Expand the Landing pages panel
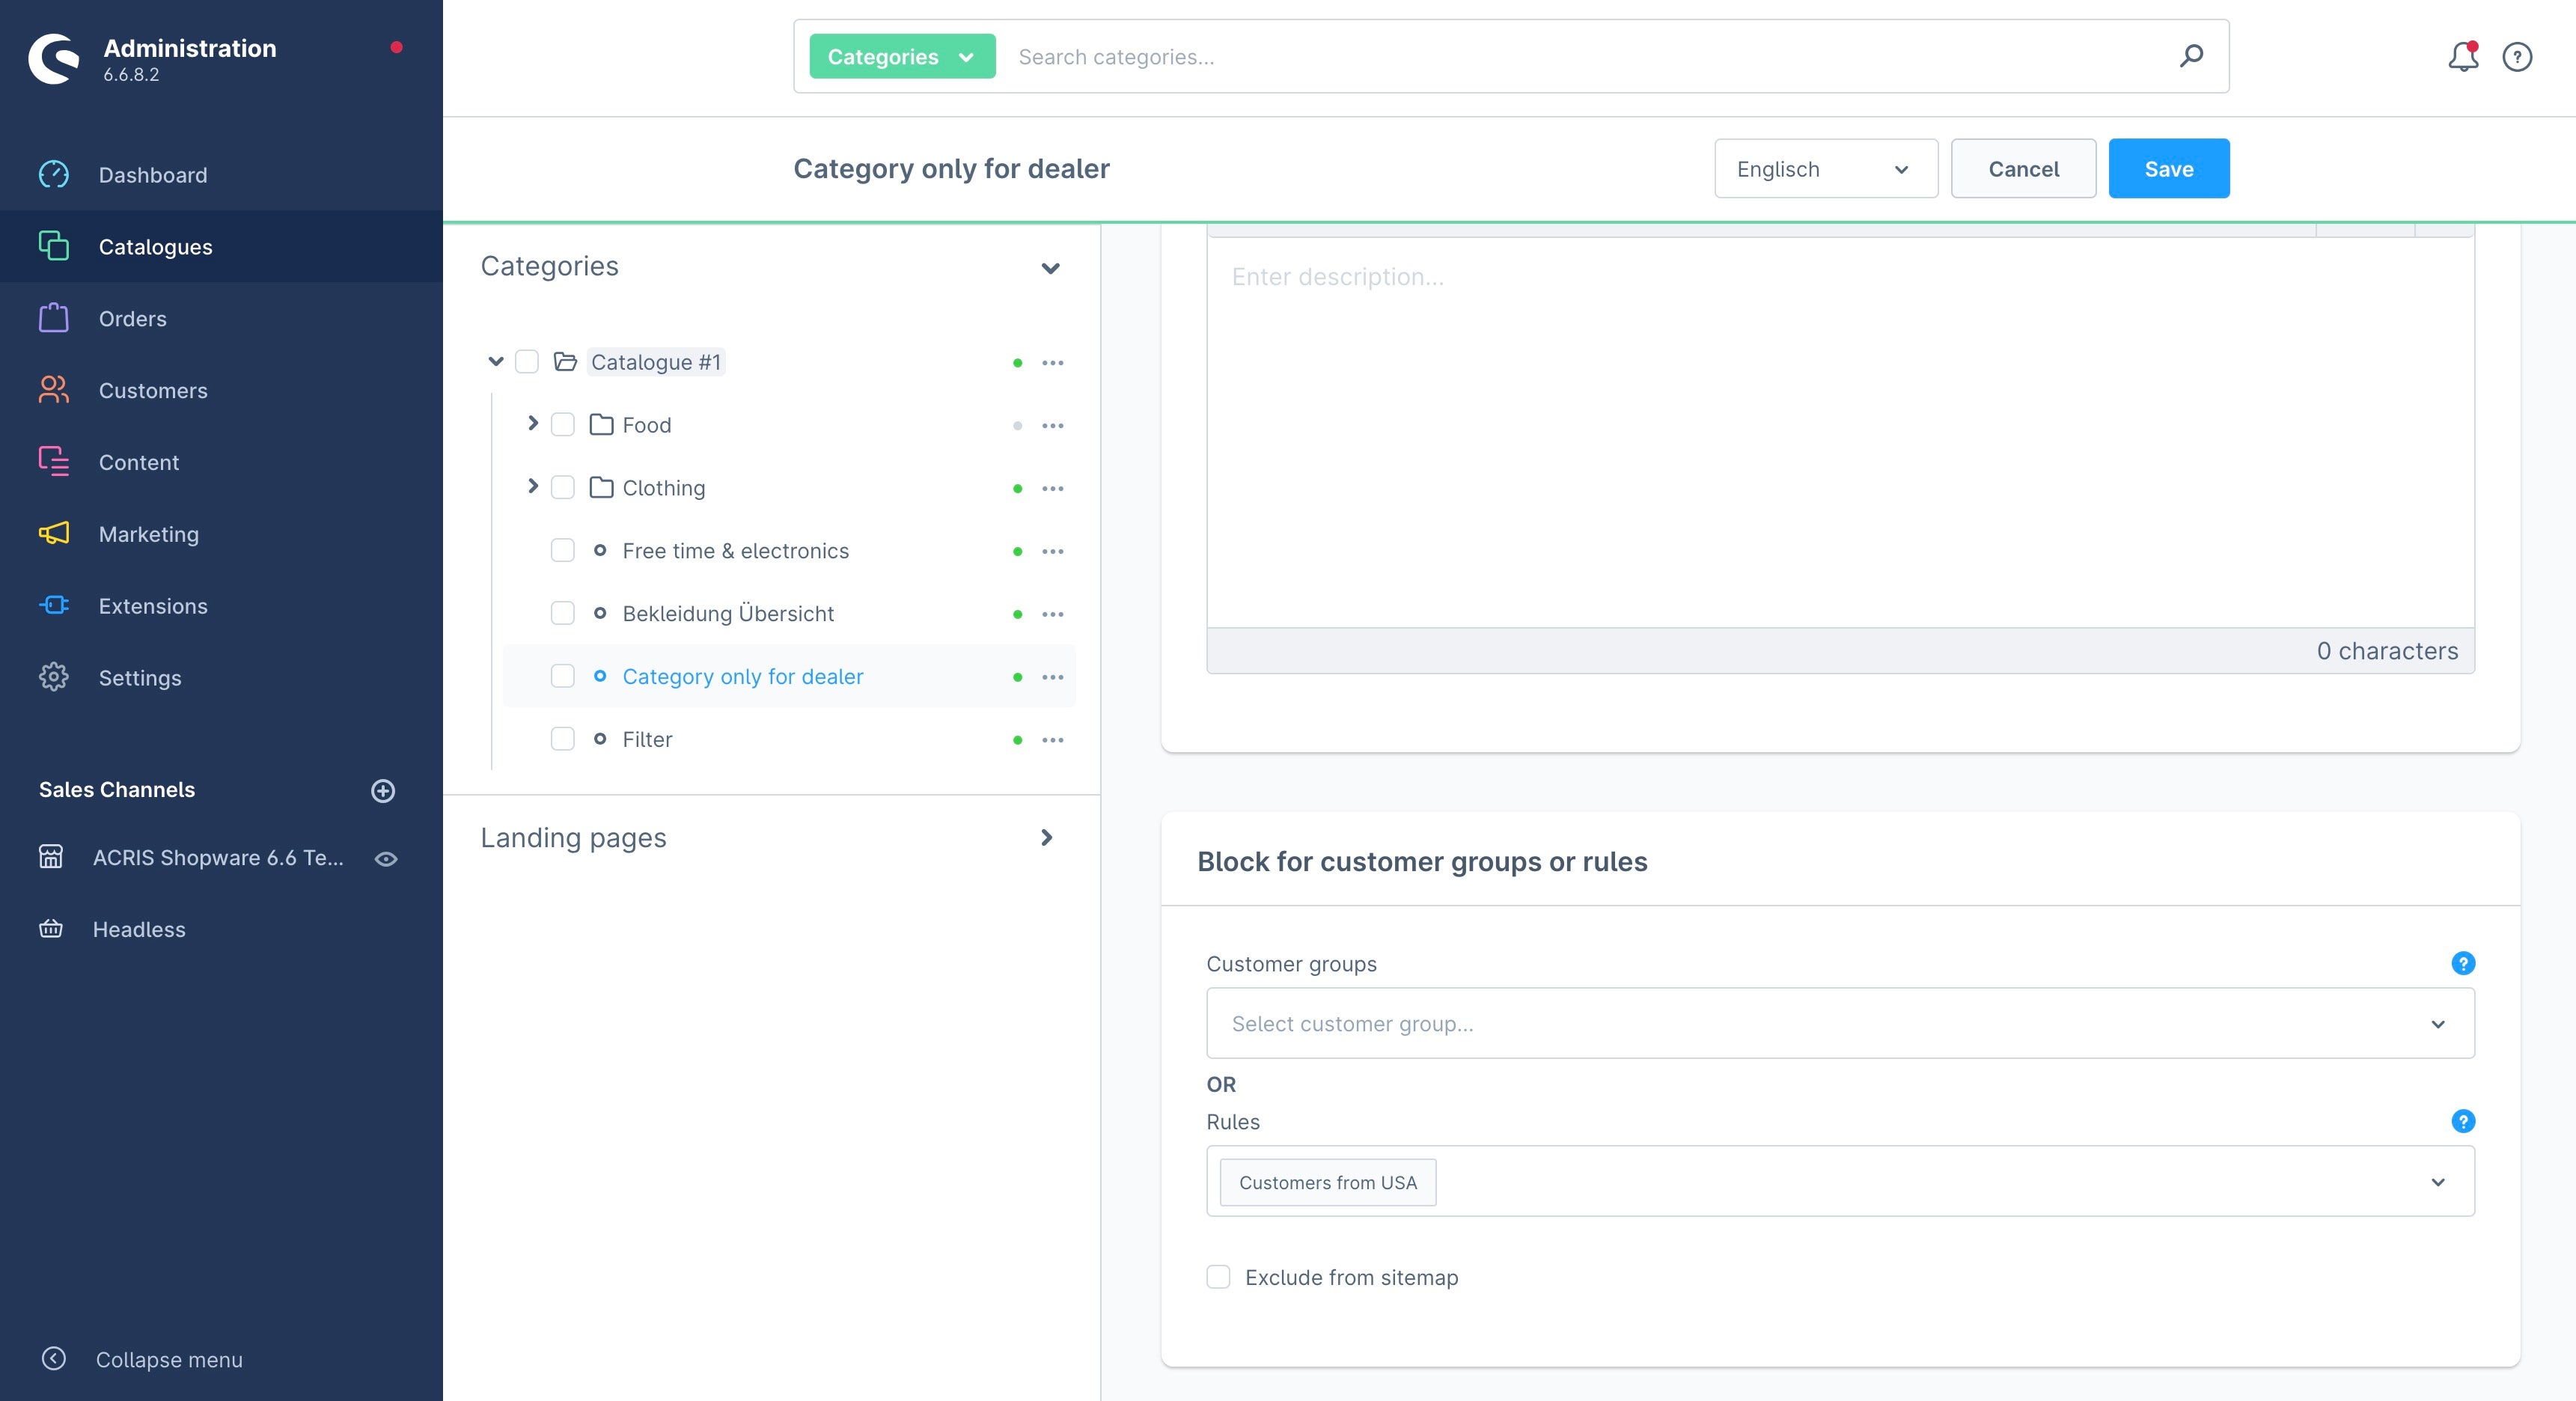Screen dimensions: 2576x1401 [1047, 838]
